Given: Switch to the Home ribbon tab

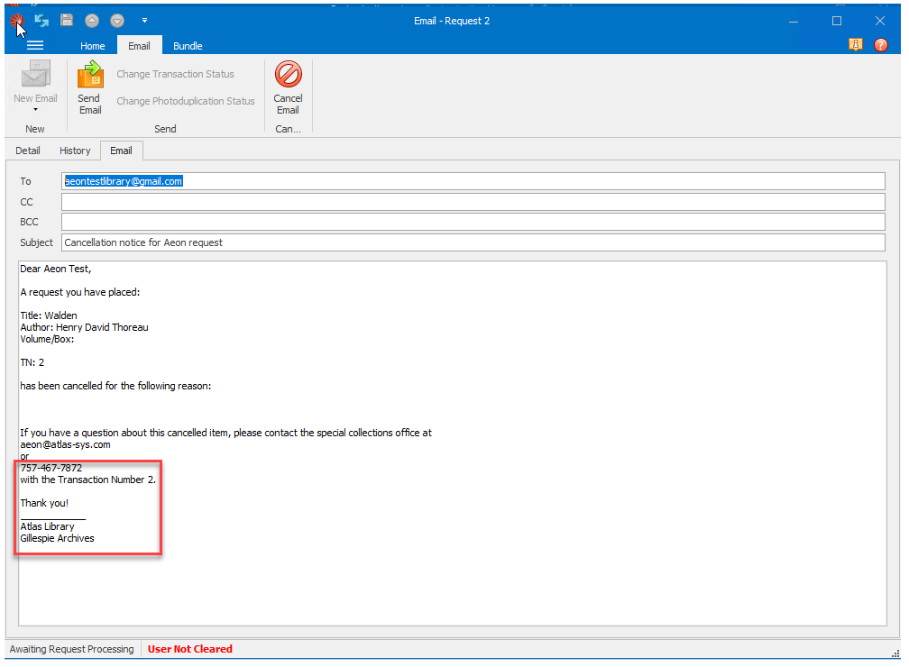Looking at the screenshot, I should (93, 45).
